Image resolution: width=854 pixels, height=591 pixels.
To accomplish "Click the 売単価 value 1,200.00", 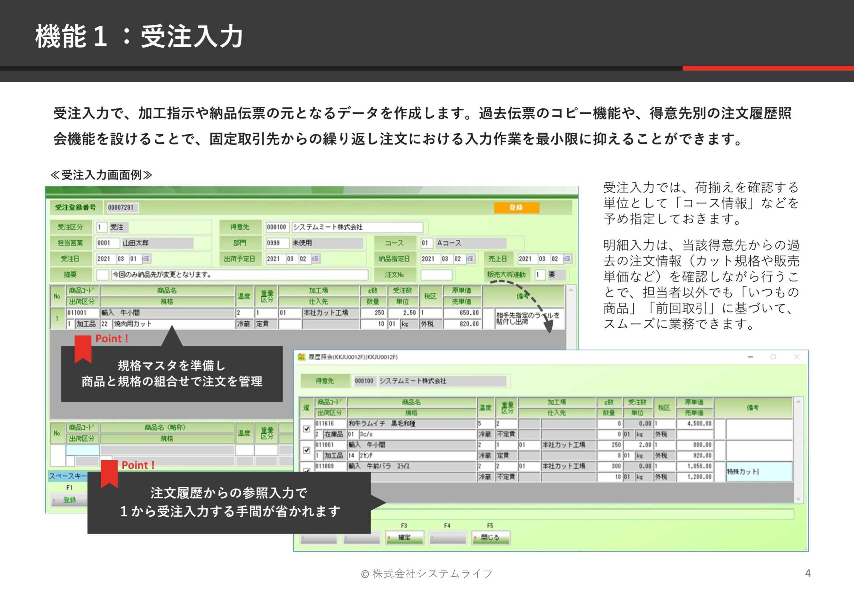I will (695, 477).
